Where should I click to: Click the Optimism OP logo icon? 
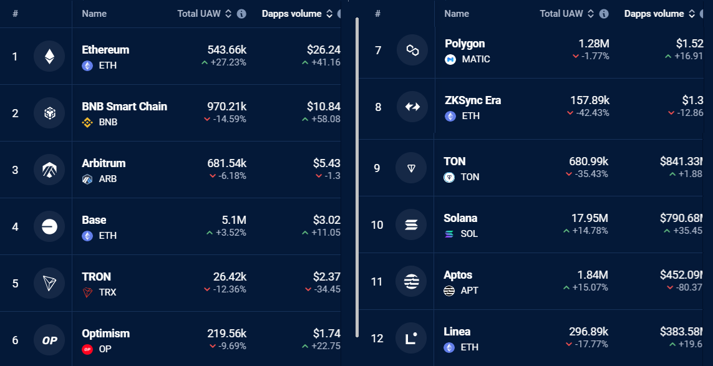[49, 340]
